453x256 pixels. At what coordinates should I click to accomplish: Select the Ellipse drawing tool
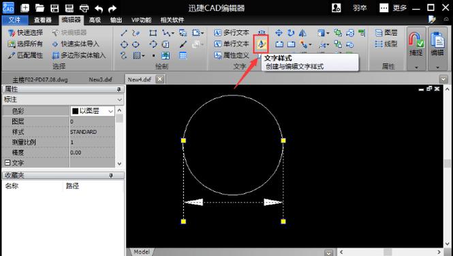tap(136, 44)
